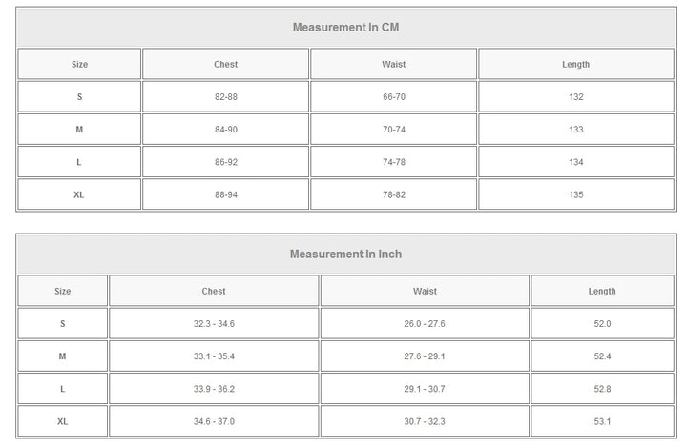The image size is (687, 448).
Task: Select the Length column header in Inch table
Action: (x=602, y=292)
